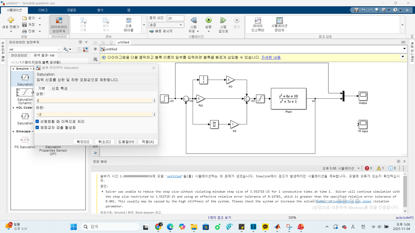Click the integrator 1/s block
Viewport: 415px width, 233px height.
pyautogui.click(x=203, y=80)
